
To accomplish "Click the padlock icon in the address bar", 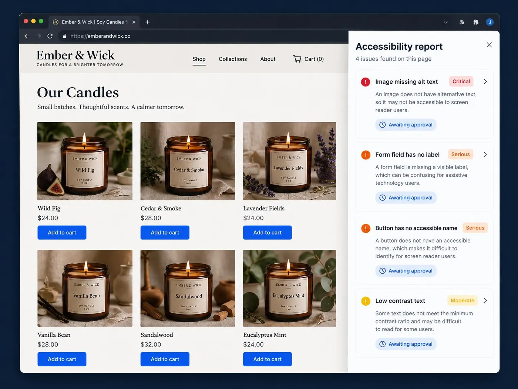I will 64,36.
